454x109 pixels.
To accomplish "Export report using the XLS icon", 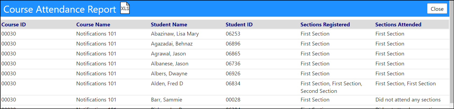I will [125, 8].
